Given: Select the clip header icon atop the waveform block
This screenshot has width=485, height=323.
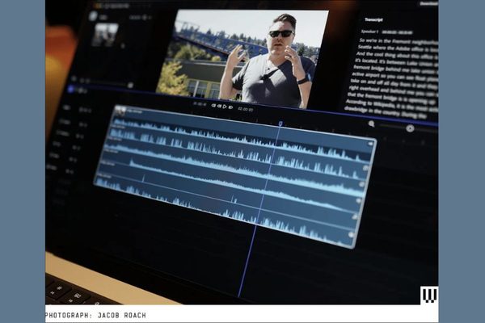Looking at the screenshot, I should [120, 110].
